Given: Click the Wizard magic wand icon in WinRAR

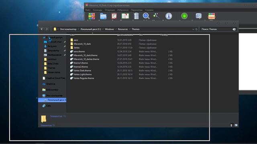Looking at the screenshot, I should coord(156,16).
